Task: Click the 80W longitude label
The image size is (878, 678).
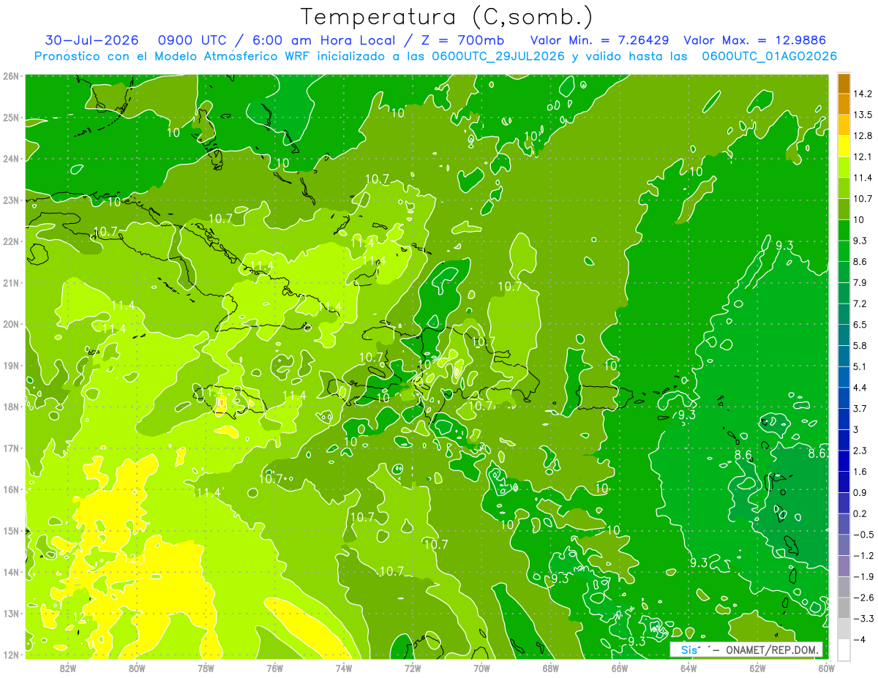Action: tap(137, 668)
